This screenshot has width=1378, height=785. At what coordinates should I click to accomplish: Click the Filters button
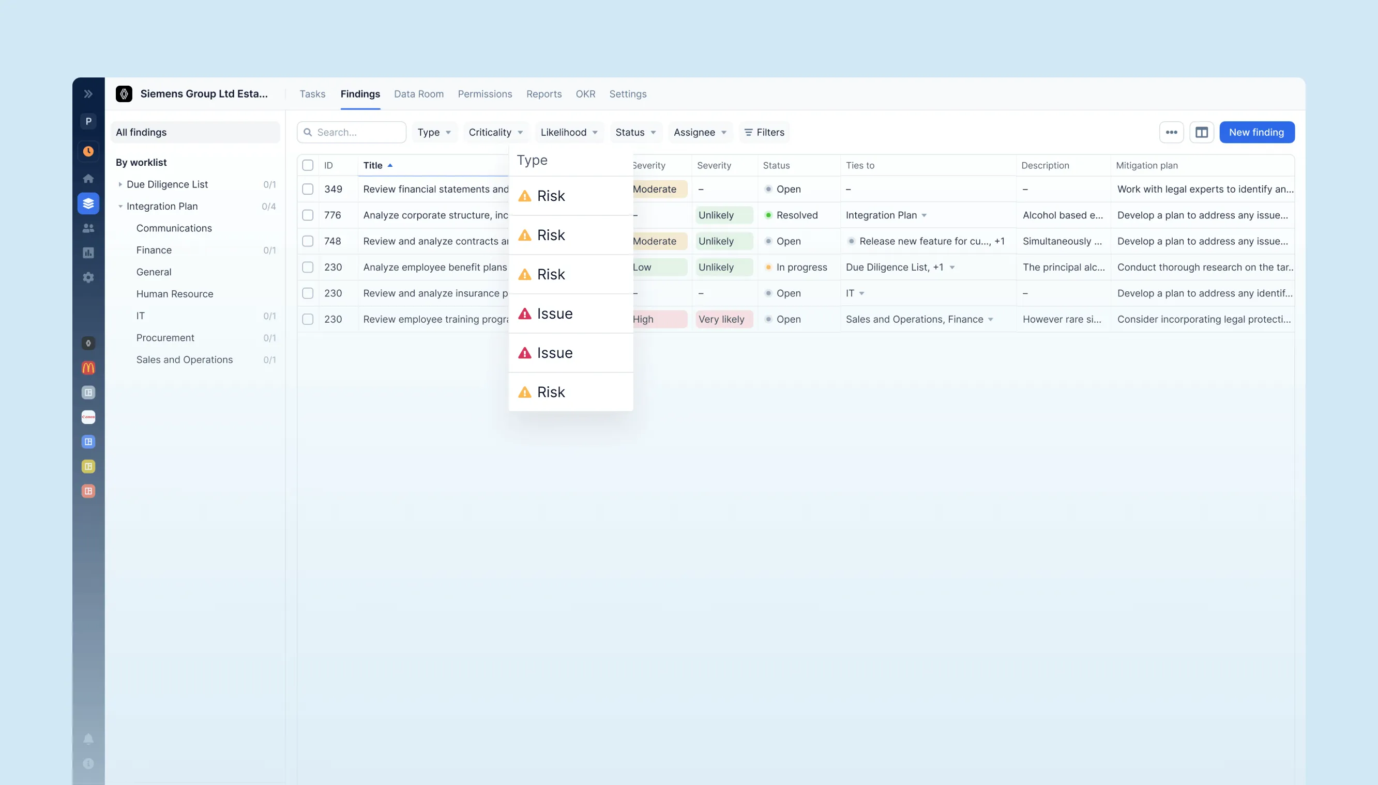(764, 132)
